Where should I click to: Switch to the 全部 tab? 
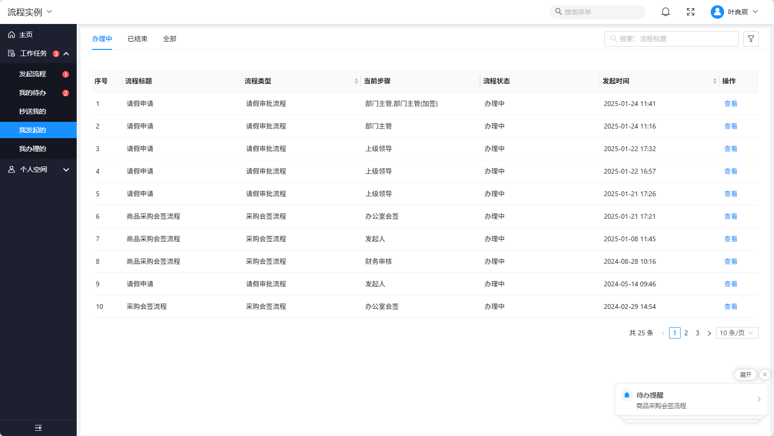pos(170,39)
